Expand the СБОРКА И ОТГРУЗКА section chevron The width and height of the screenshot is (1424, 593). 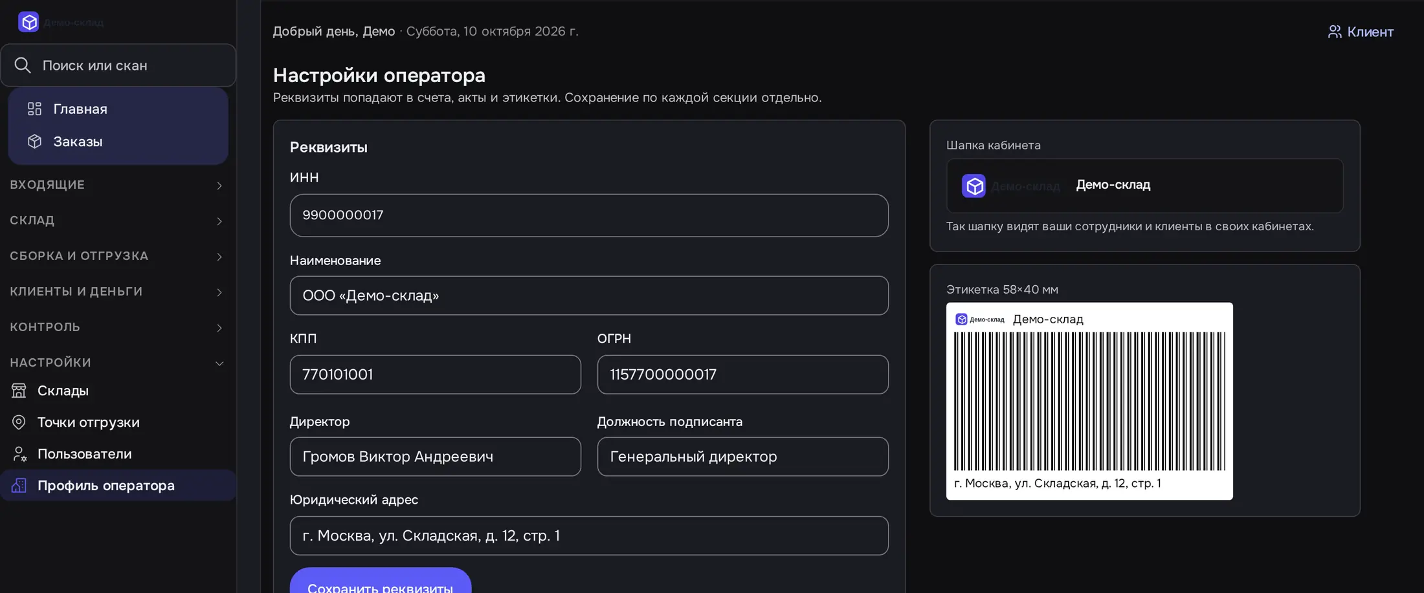(x=219, y=257)
